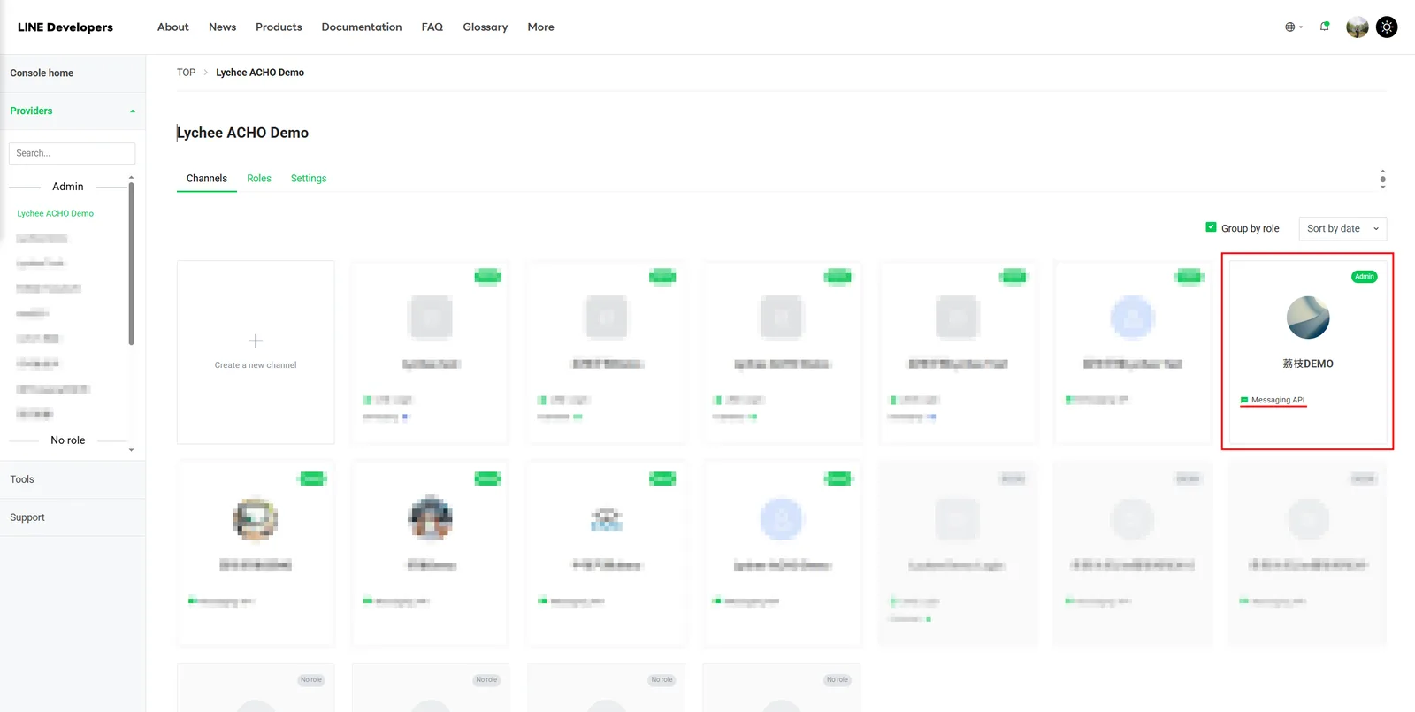The image size is (1415, 712).
Task: Toggle the Group by role checkbox
Action: click(1211, 227)
